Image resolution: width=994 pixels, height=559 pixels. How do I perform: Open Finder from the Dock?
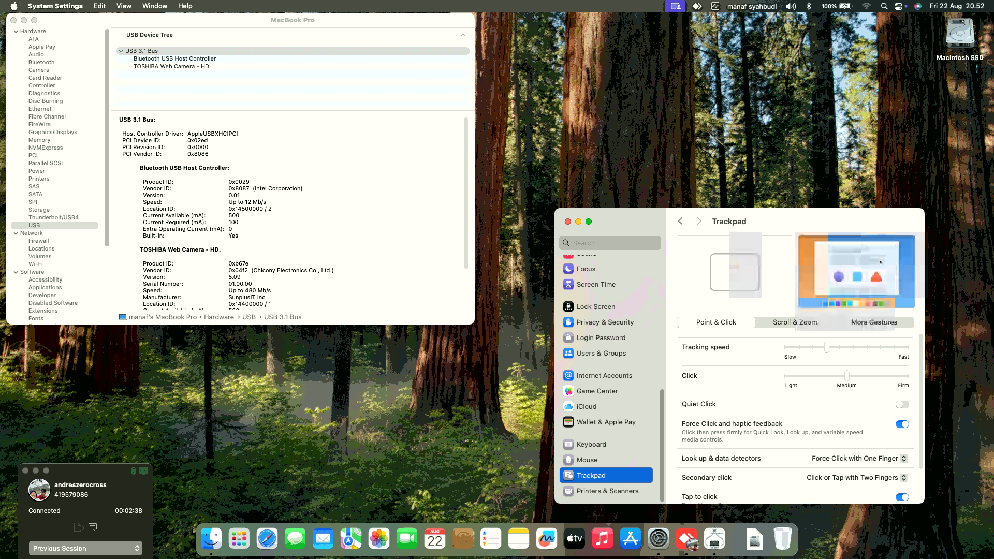[x=211, y=539]
